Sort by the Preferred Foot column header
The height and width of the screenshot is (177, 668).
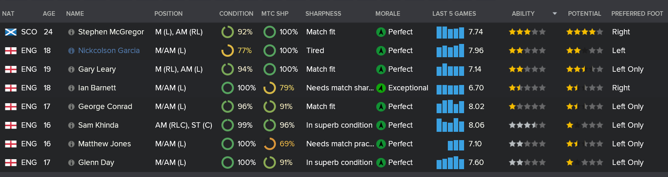coord(637,14)
